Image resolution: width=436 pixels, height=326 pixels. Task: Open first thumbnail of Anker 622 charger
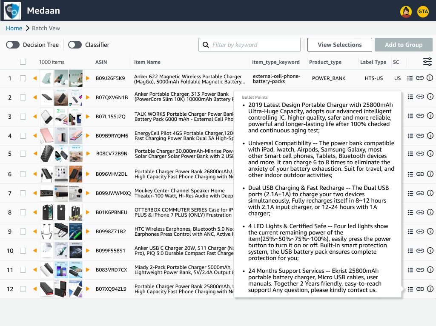[x=47, y=78]
